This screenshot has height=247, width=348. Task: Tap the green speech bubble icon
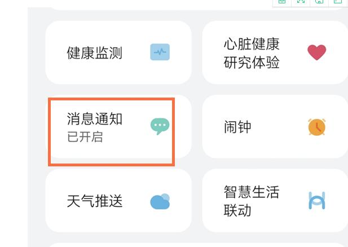click(160, 126)
